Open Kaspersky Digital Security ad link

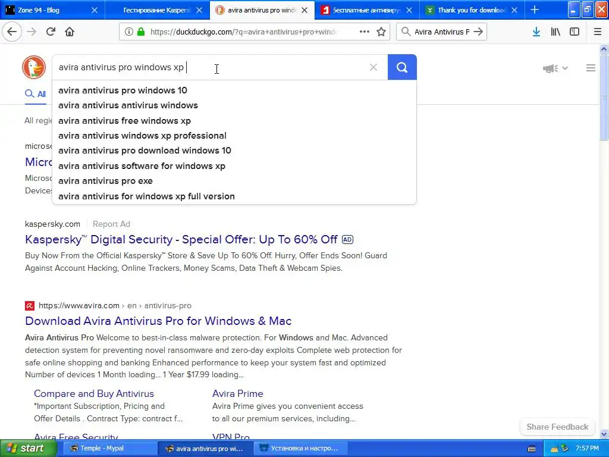click(181, 239)
